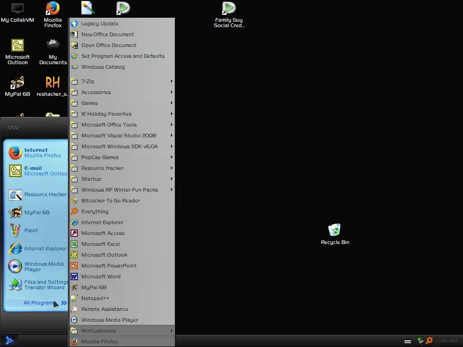
Task: Expand the Games submenu
Action: (x=122, y=103)
